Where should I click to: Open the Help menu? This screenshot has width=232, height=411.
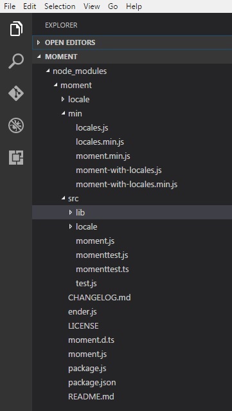pyautogui.click(x=134, y=6)
